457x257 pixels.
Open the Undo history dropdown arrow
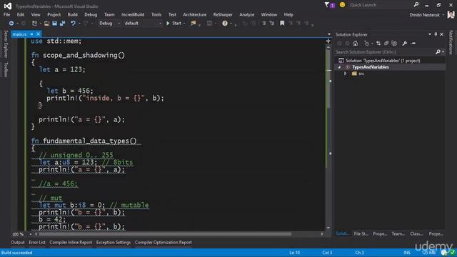click(x=79, y=24)
